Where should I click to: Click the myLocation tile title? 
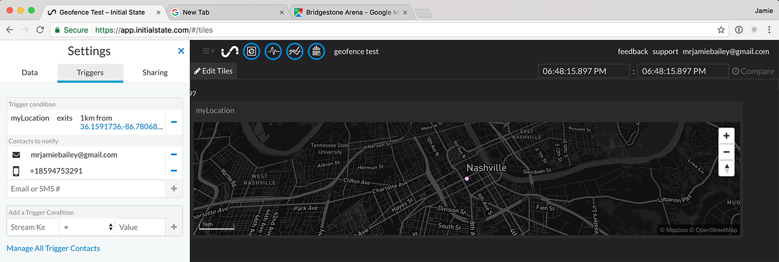click(x=215, y=110)
